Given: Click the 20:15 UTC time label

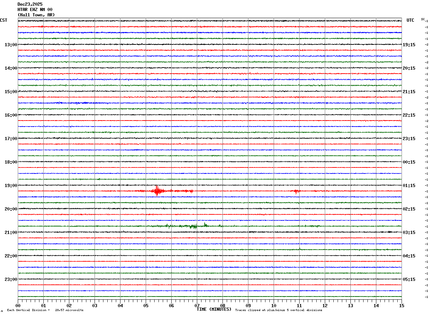Looking at the screenshot, I should tap(409, 68).
